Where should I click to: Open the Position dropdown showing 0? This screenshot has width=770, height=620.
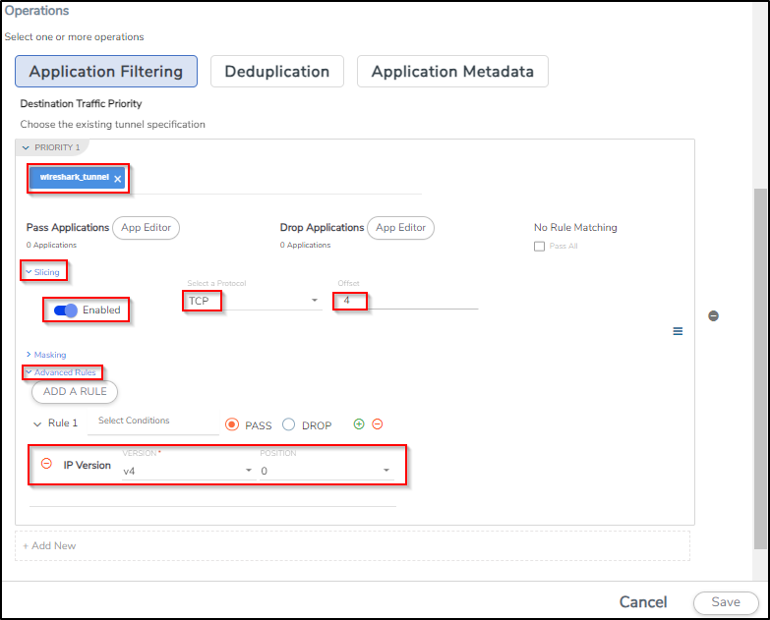coord(327,471)
